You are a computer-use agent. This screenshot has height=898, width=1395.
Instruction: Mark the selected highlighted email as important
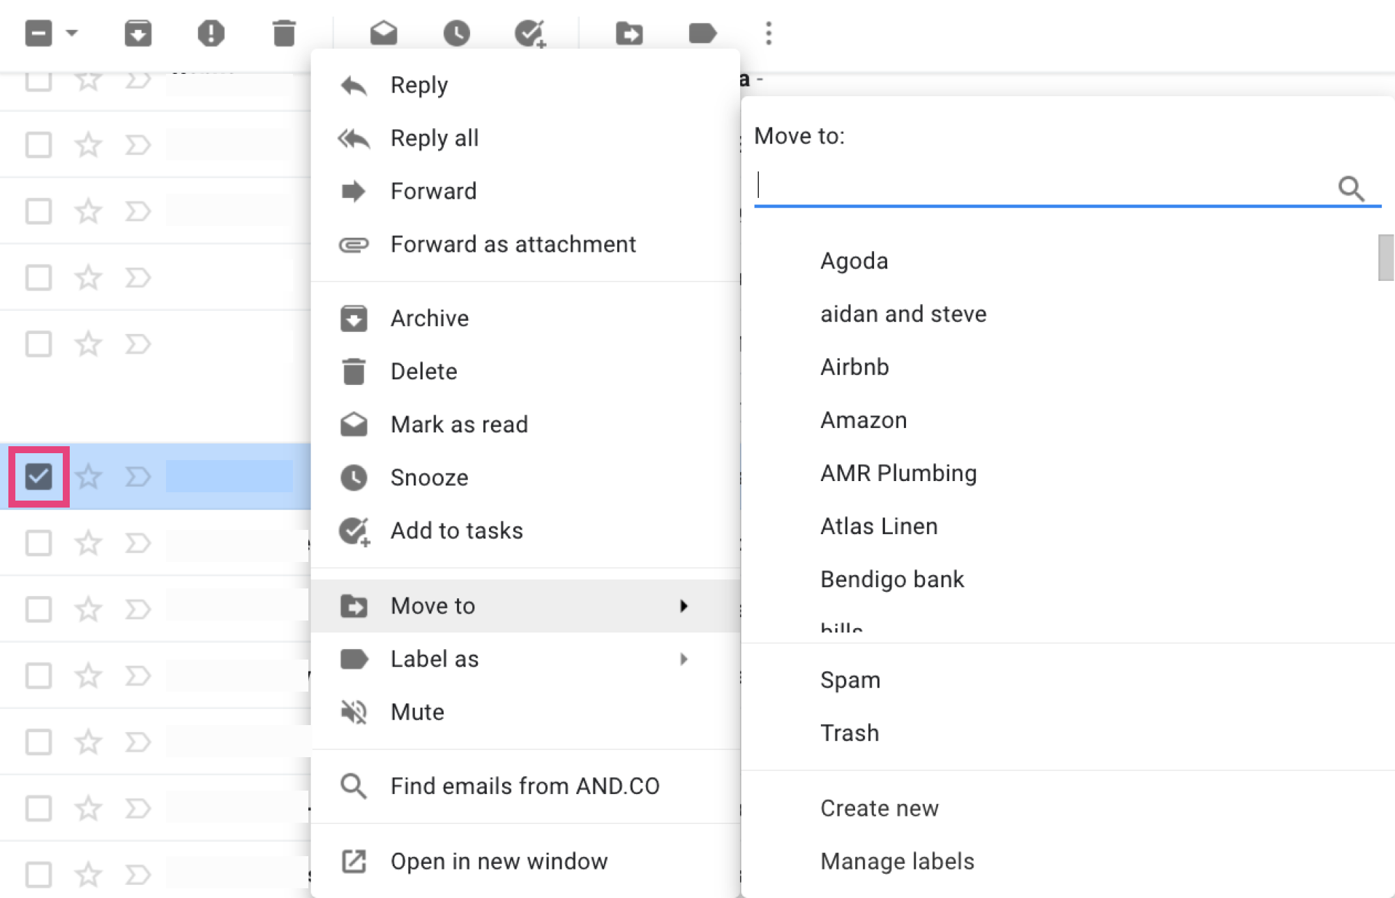(x=138, y=477)
